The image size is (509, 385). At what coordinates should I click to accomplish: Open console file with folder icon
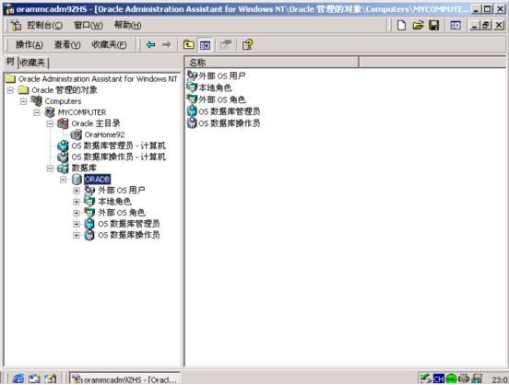pos(418,25)
